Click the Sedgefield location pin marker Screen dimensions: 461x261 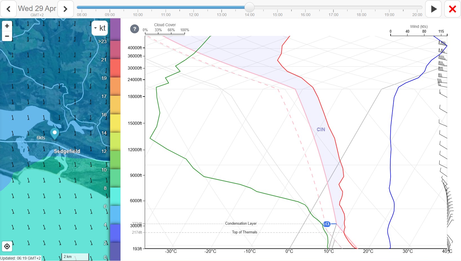[x=55, y=133]
